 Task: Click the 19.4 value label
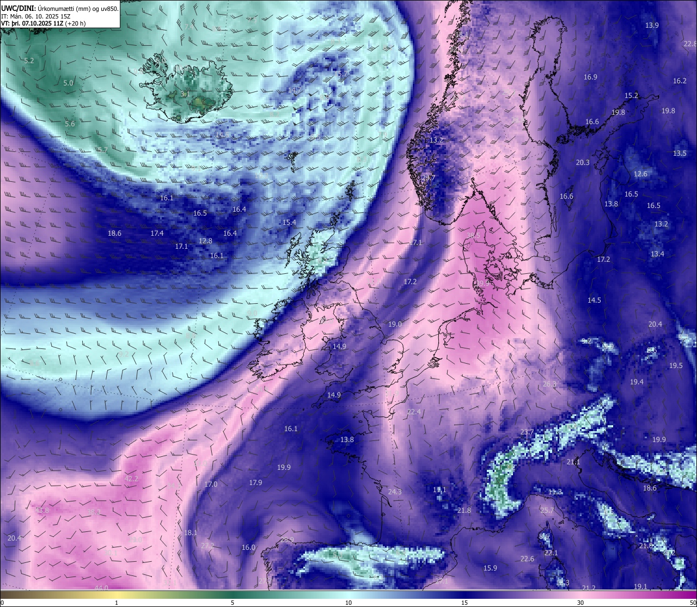click(637, 382)
